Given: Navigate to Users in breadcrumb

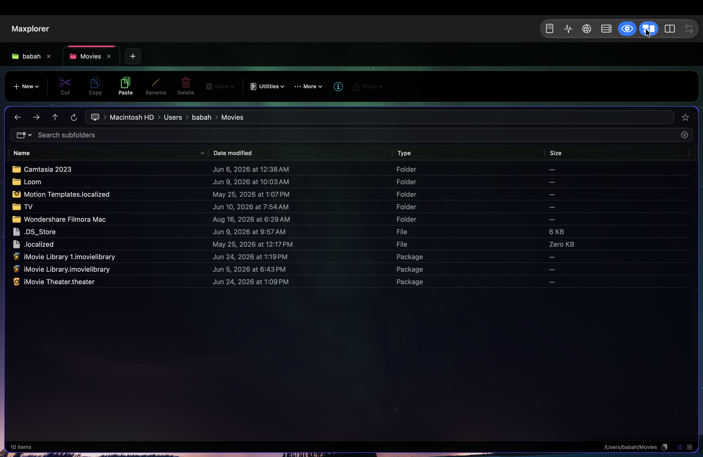Looking at the screenshot, I should (x=173, y=117).
